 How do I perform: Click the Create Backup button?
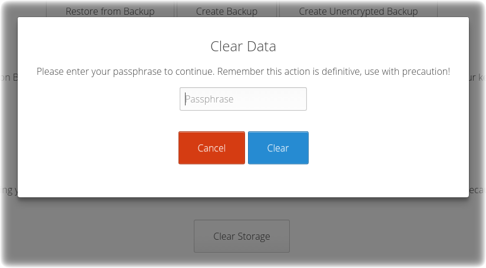pos(227,11)
